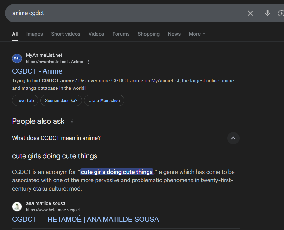284x230 pixels.
Task: Click the myanimelist.net › Anime URL text
Action: click(54, 62)
